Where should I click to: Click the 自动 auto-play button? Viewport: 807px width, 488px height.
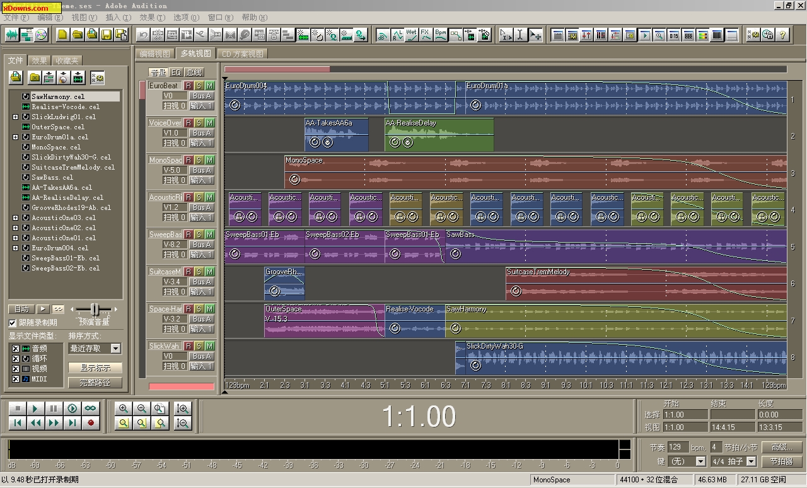pyautogui.click(x=21, y=309)
